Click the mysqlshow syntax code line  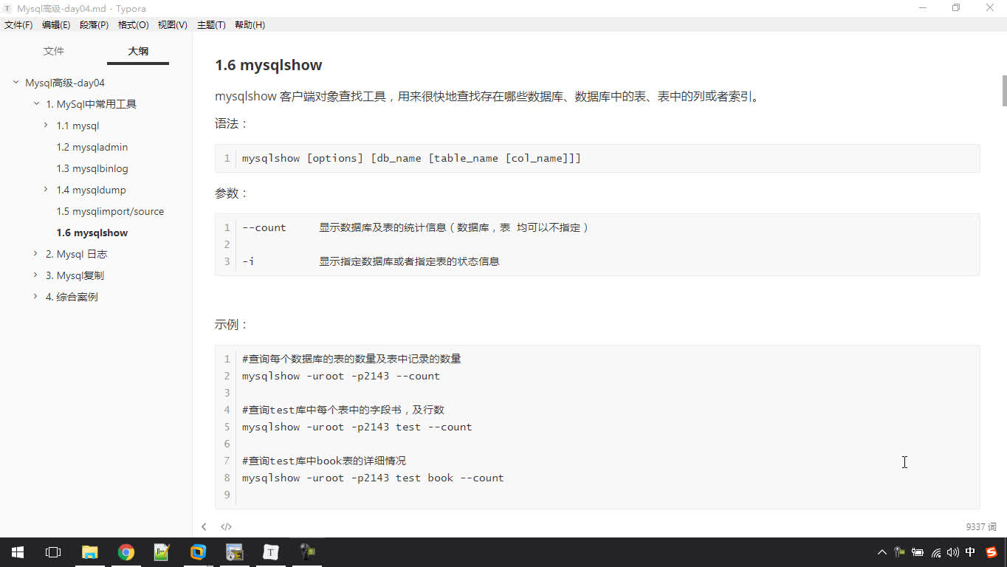point(411,158)
